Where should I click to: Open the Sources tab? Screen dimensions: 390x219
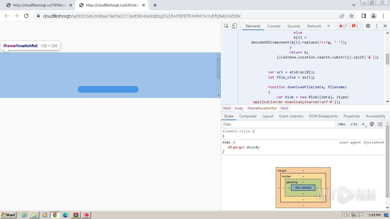coord(293,26)
